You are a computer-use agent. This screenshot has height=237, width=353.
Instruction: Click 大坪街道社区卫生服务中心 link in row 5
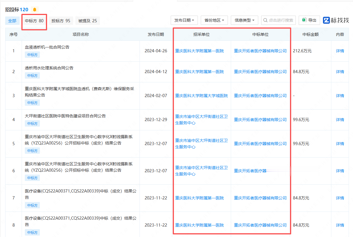click(x=201, y=144)
